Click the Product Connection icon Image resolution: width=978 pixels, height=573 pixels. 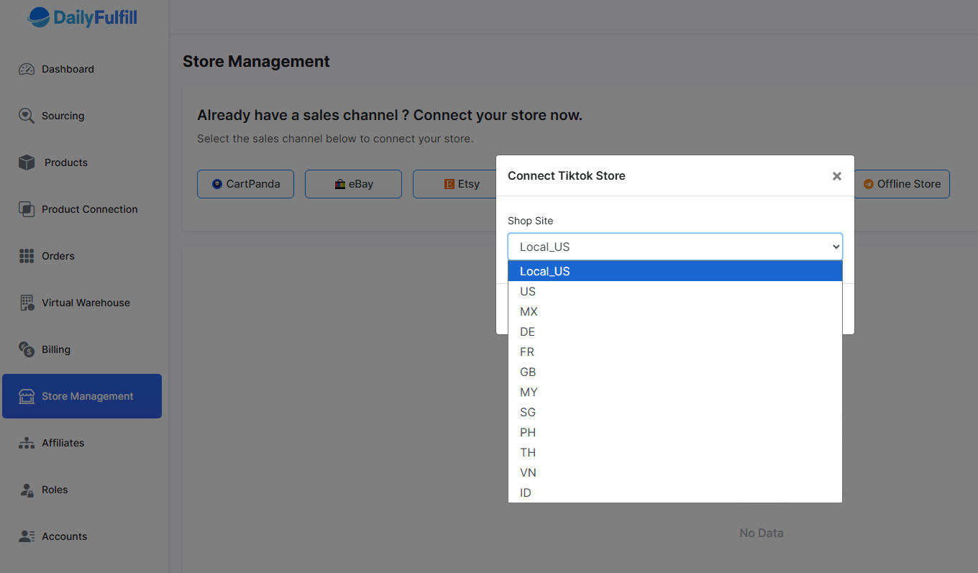pyautogui.click(x=27, y=209)
